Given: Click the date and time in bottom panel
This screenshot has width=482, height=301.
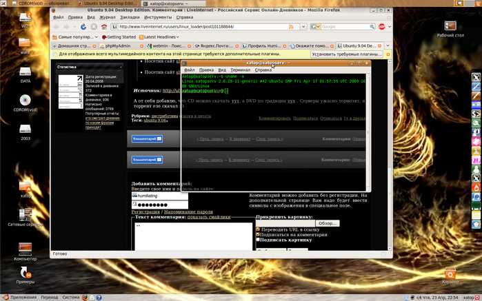Looking at the screenshot, I should [x=441, y=298].
